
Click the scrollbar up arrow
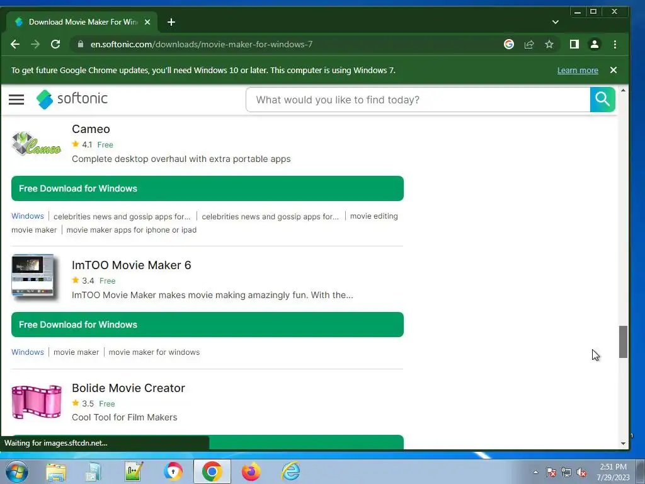click(623, 90)
